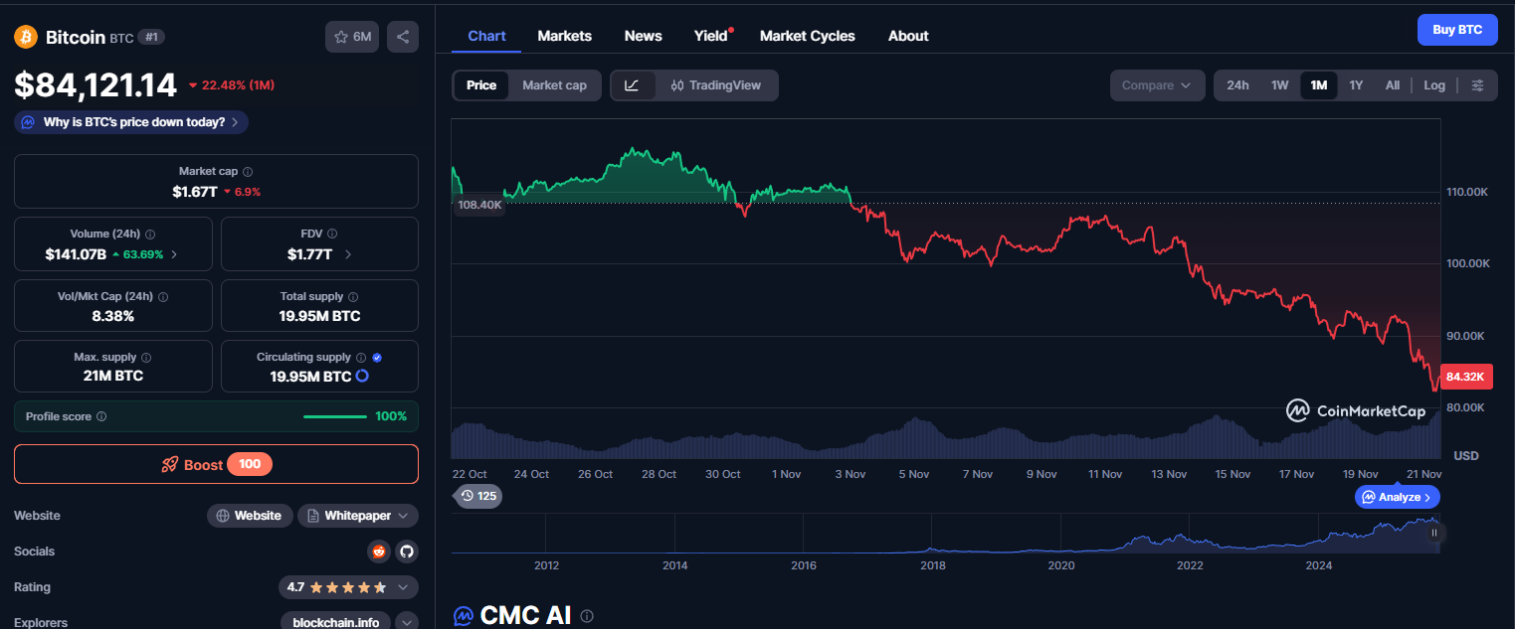Screen dimensions: 1515x629
Task: Open 'Why is BTC's price down today?' link
Action: (129, 121)
